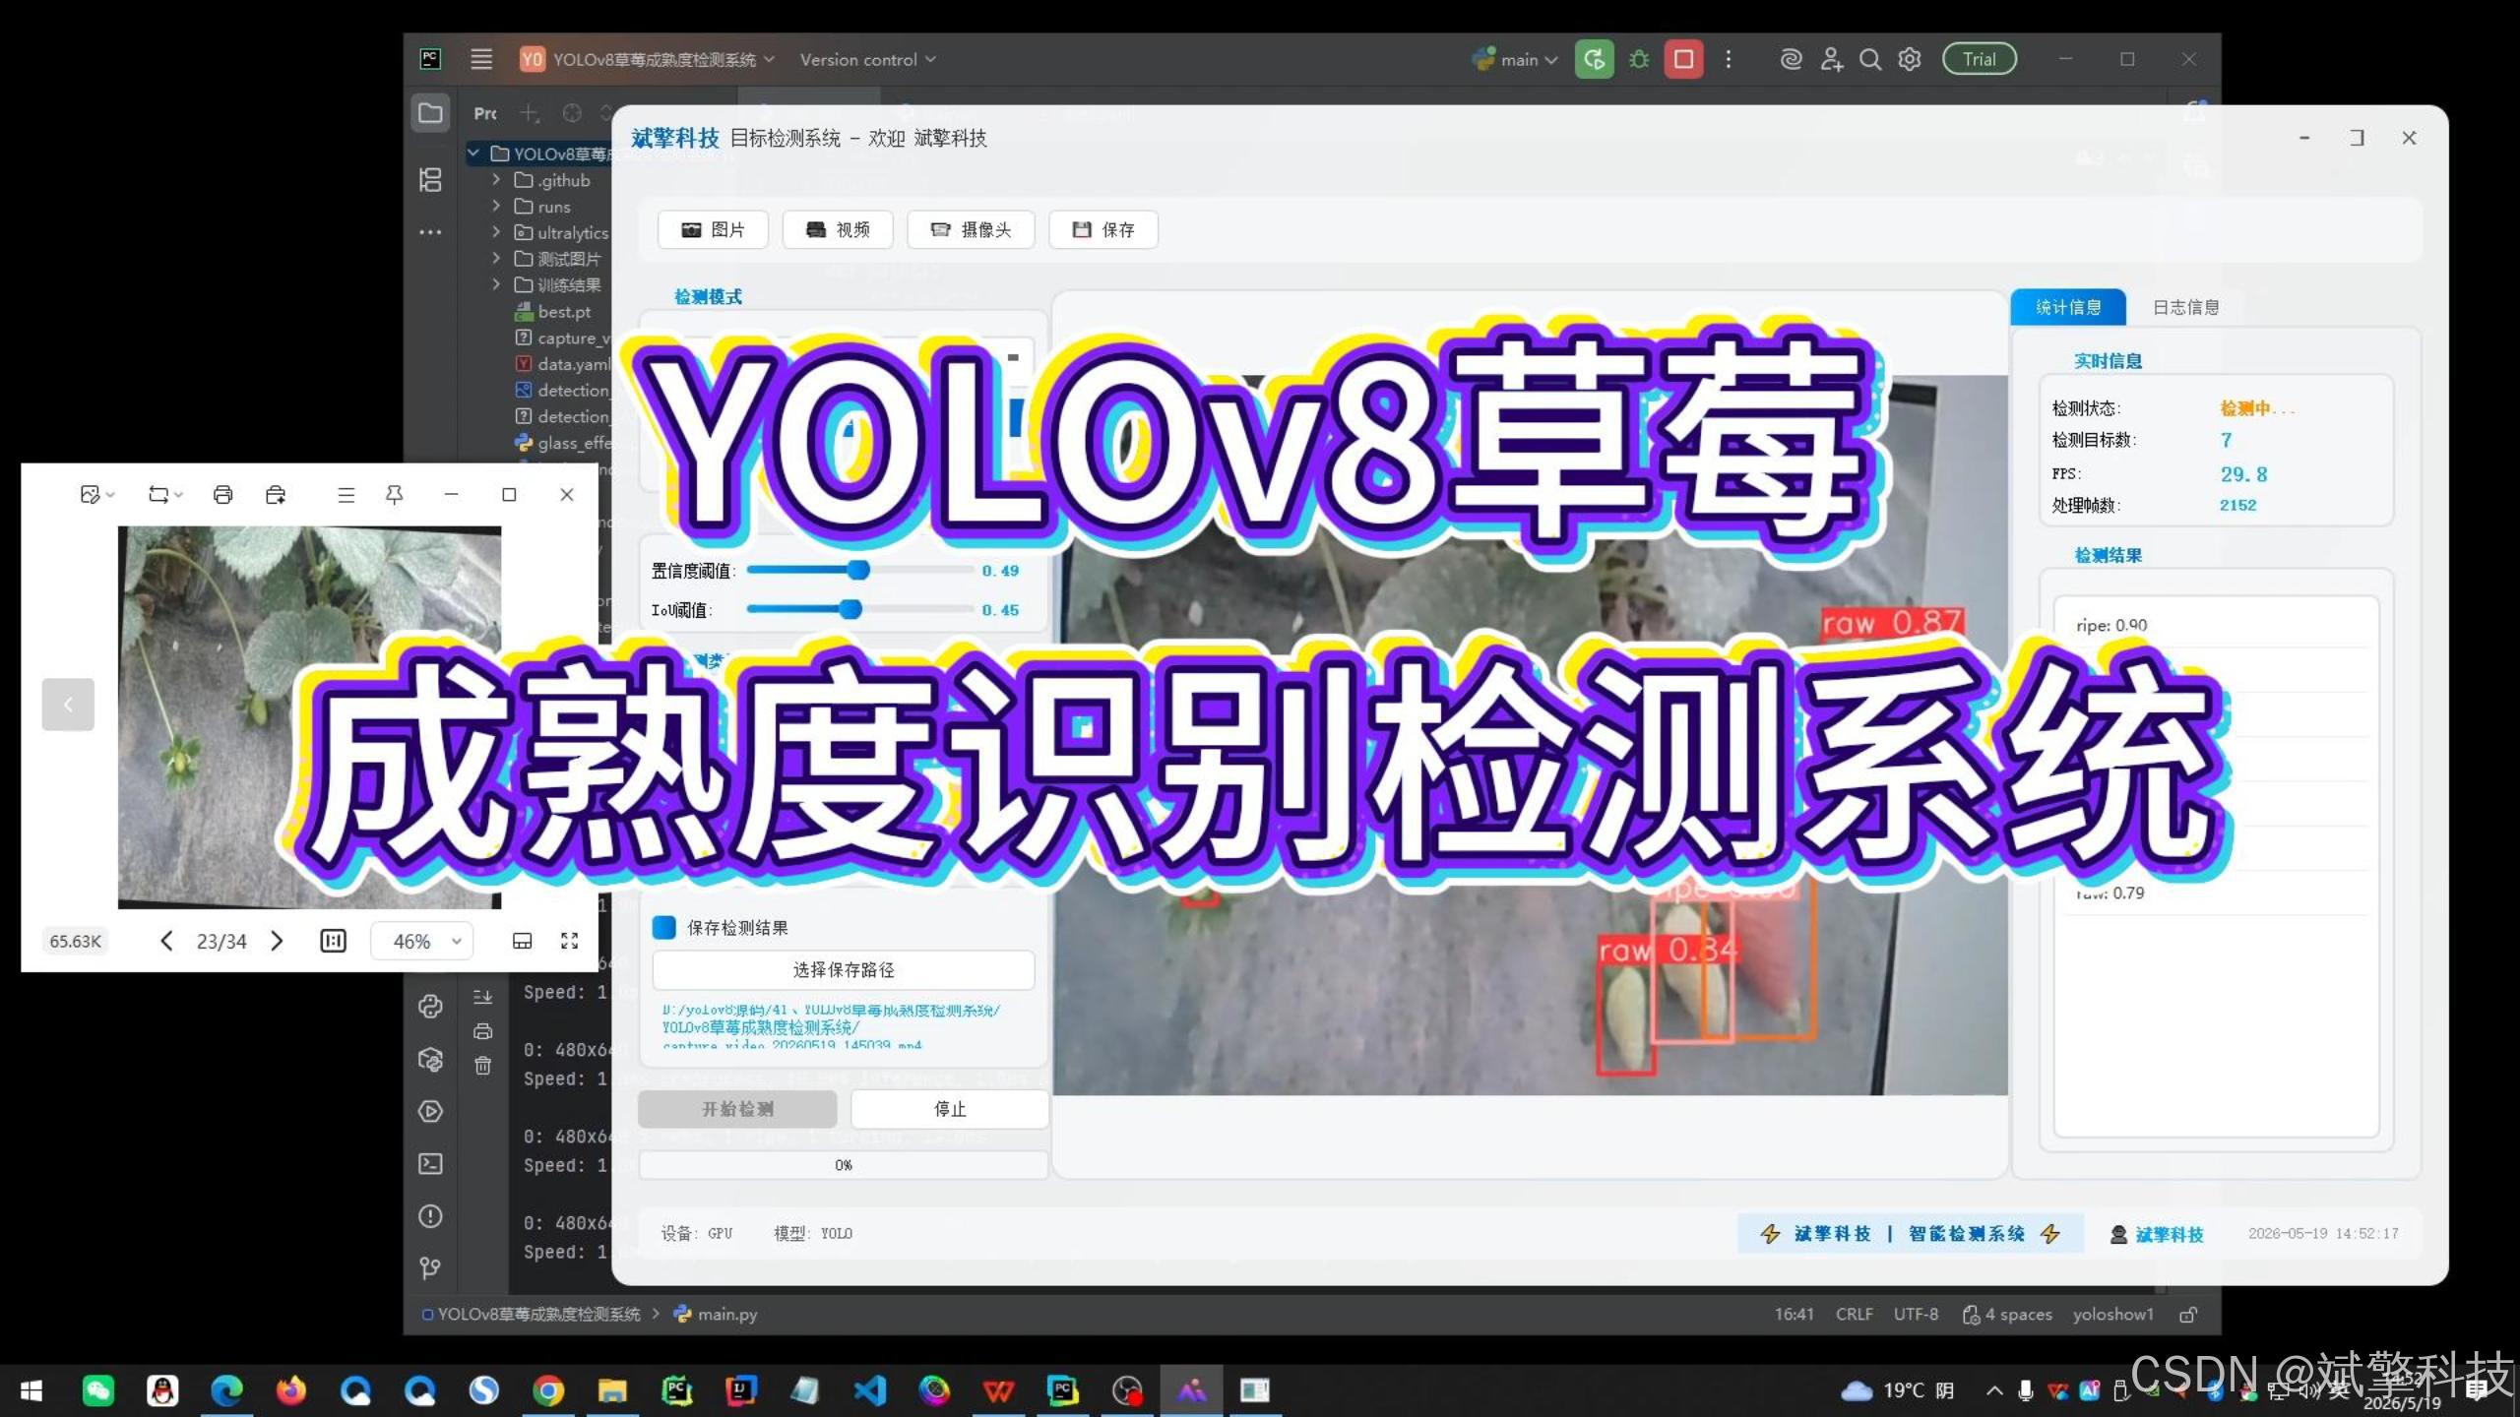Image resolution: width=2520 pixels, height=1417 pixels.
Task: Open Visual Studio Code from taskbar
Action: 870,1390
